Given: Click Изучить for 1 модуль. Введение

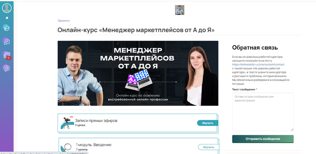Looking at the screenshot, I should (x=208, y=147).
